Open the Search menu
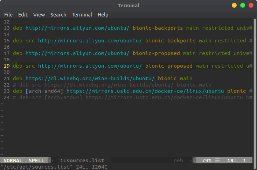This screenshot has height=170, width=257. coord(58,15)
